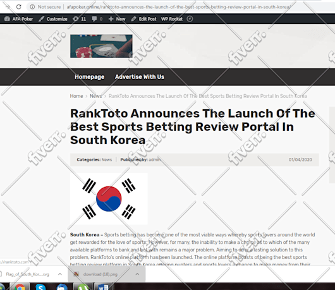The width and height of the screenshot is (335, 290).
Task: Open Chrome from the taskbar
Action: click(x=20, y=287)
